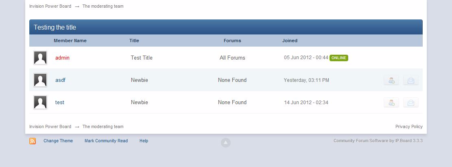Screen dimensions: 452x167
Task: Click the send message icon for asdf
Action: pyautogui.click(x=411, y=80)
